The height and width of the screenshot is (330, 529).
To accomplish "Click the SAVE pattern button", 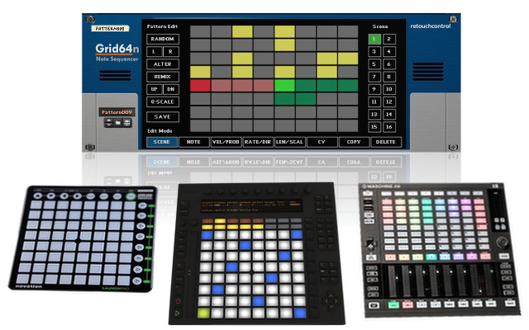I will (163, 117).
